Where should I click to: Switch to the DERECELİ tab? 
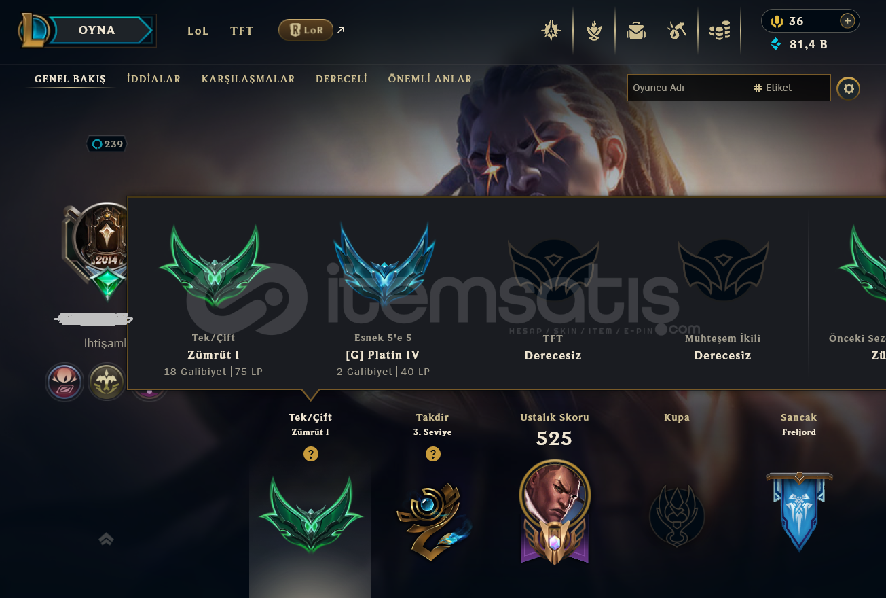(x=342, y=79)
